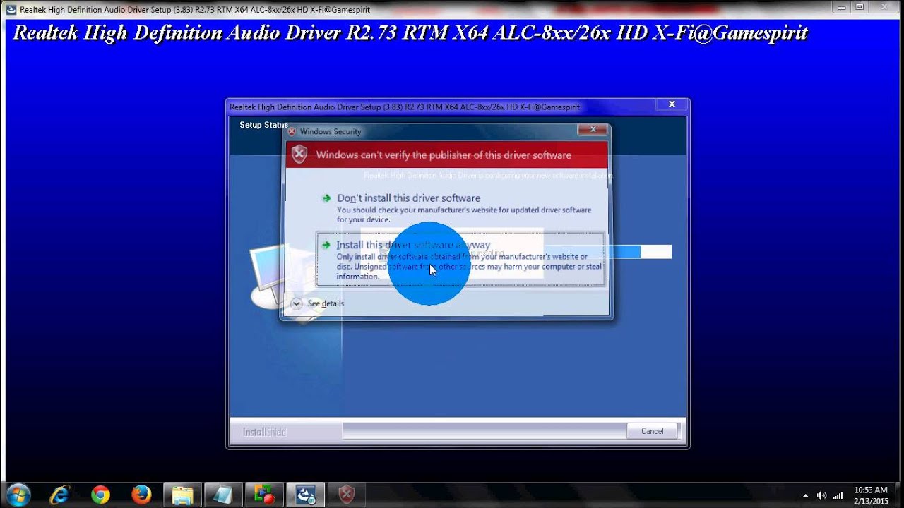904x508 pixels.
Task: Click the installer icon in outer window title
Action: [11, 9]
